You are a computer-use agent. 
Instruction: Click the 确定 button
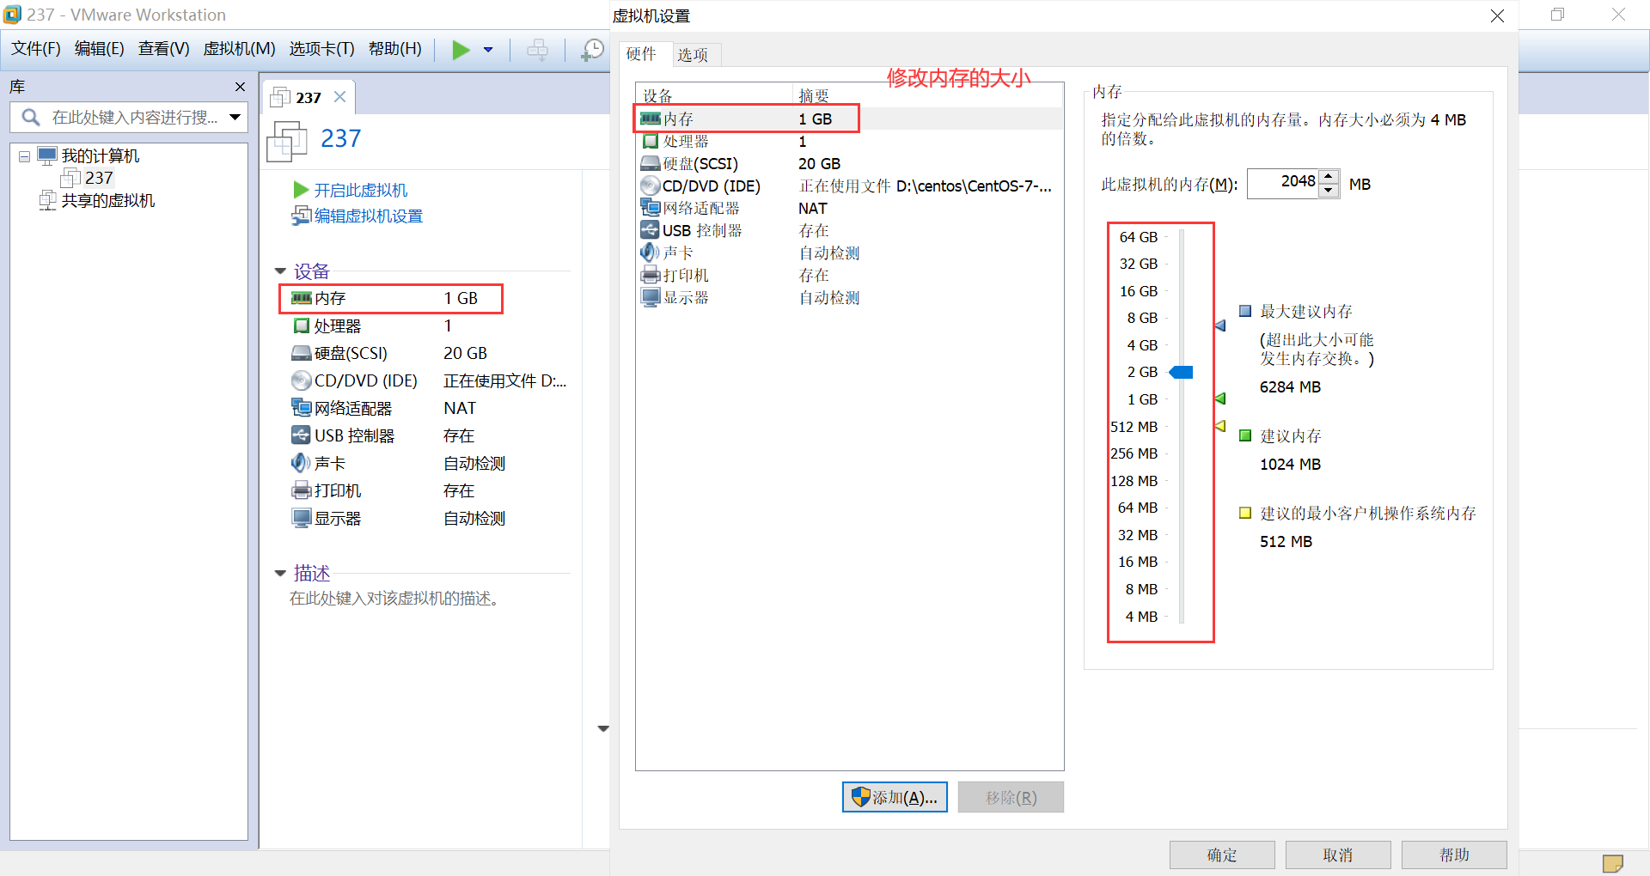pos(1222,855)
